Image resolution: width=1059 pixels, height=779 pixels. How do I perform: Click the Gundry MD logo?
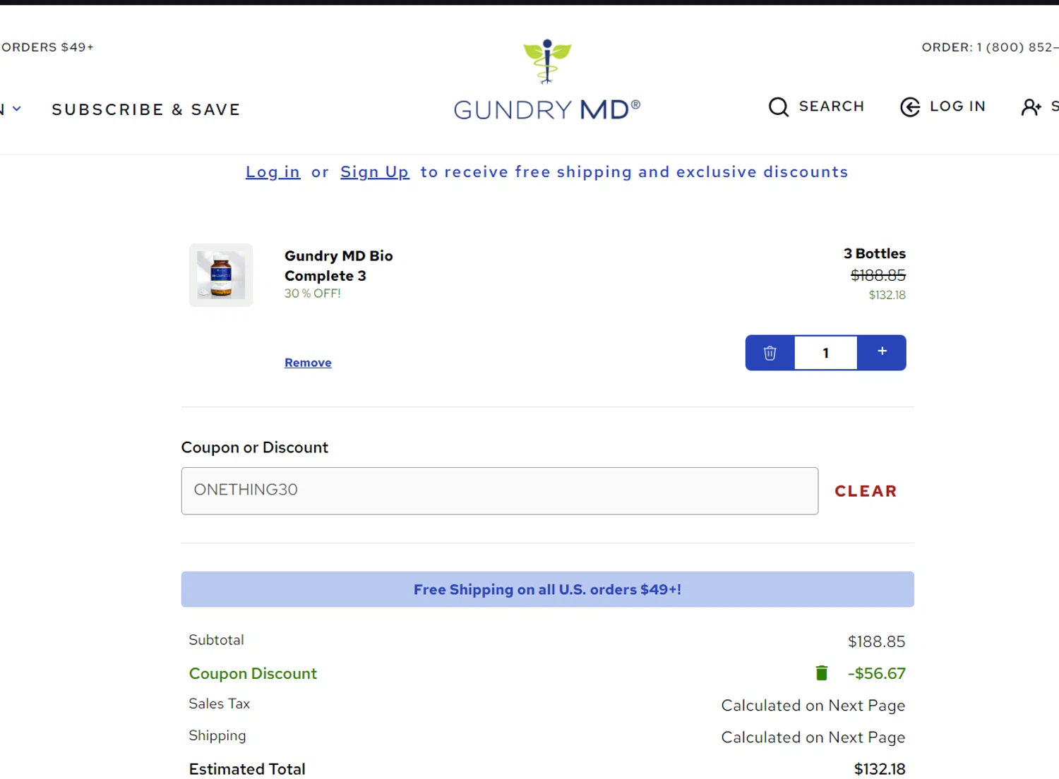coord(547,80)
